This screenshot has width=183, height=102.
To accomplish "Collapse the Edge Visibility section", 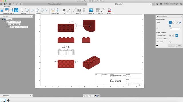I will tap(156, 32).
